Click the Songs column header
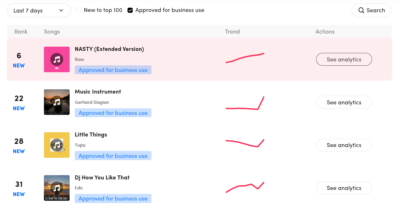Screen dimensions: 402x209 click(x=52, y=32)
